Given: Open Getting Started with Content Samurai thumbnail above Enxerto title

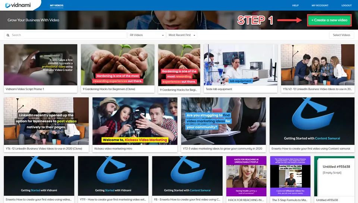Looking at the screenshot, I should click(312, 121).
